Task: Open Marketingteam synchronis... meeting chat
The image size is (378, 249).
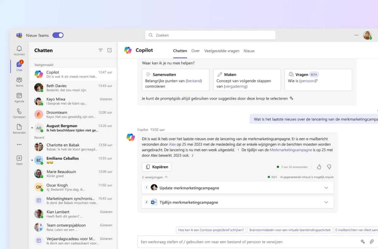Action: (x=73, y=200)
